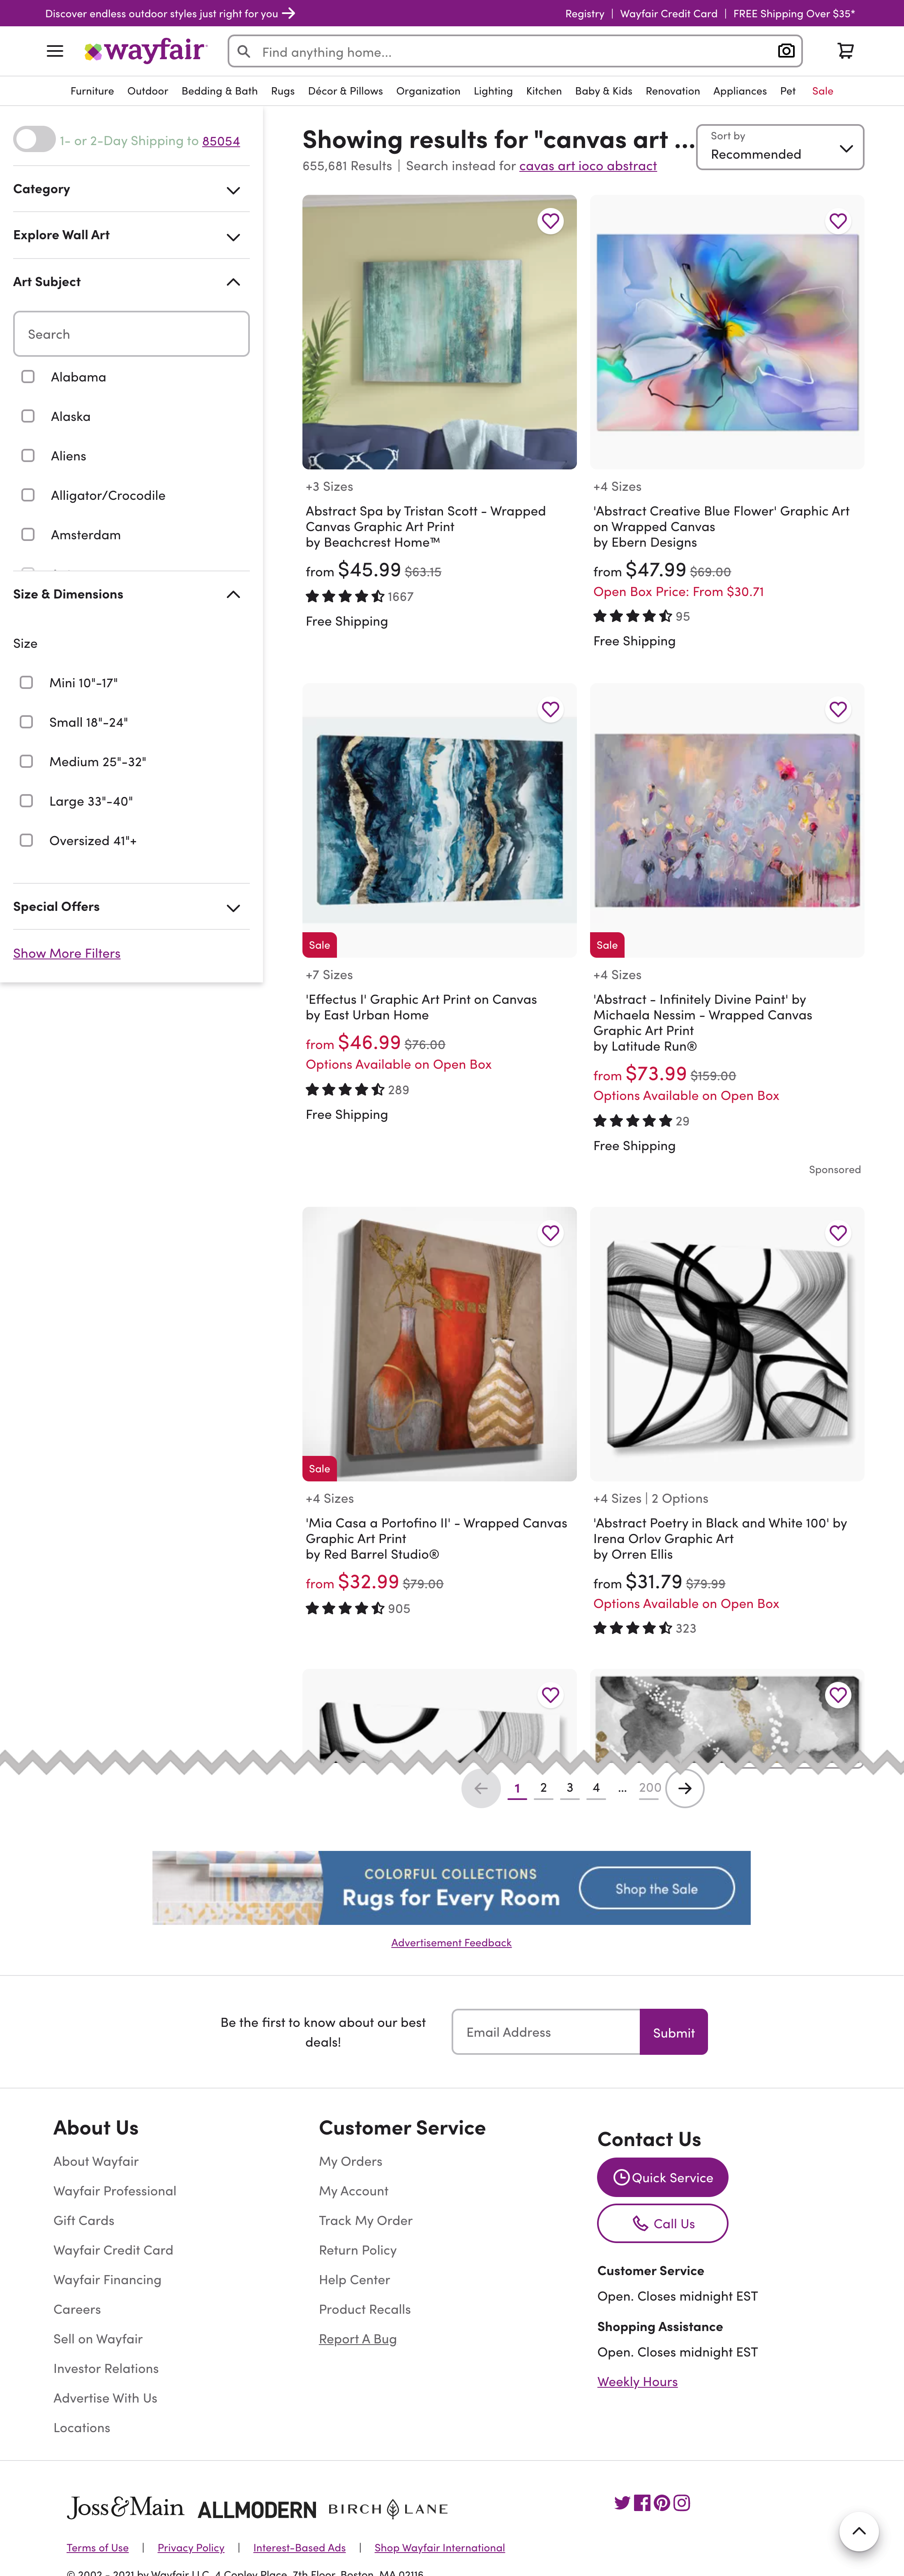Open the Sort by Recommended dropdown

[779, 147]
